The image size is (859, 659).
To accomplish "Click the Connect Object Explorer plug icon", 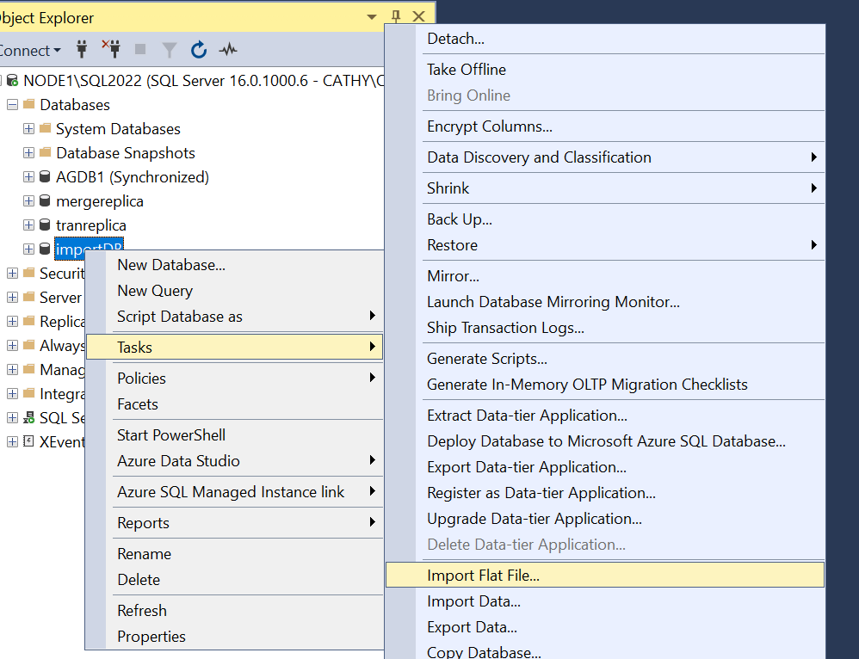I will 81,50.
